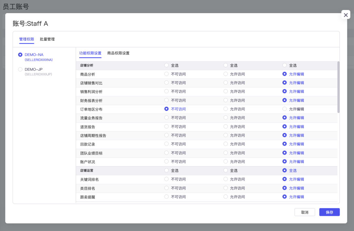Viewport: 354px width, 231px height.
Task: Close the Staff A dialog with X
Action: pyautogui.click(x=346, y=15)
